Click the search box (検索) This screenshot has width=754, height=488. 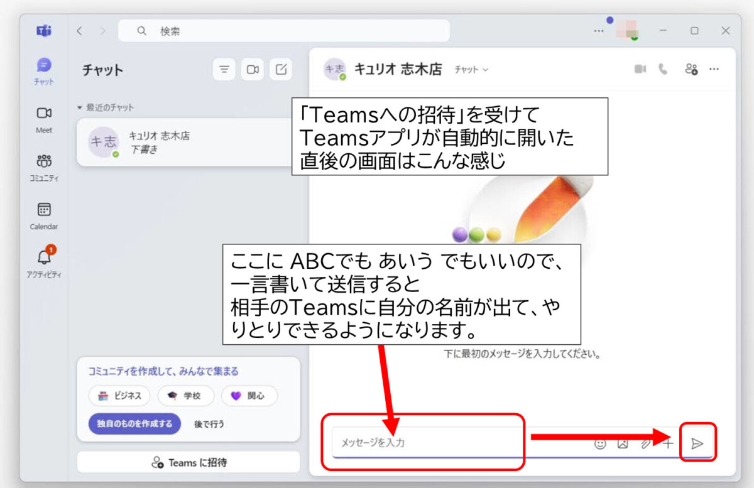[284, 31]
